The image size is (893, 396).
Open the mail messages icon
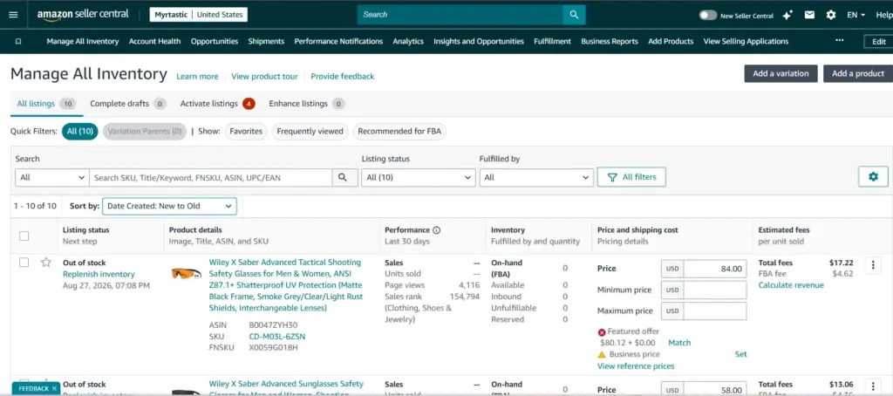tap(809, 16)
